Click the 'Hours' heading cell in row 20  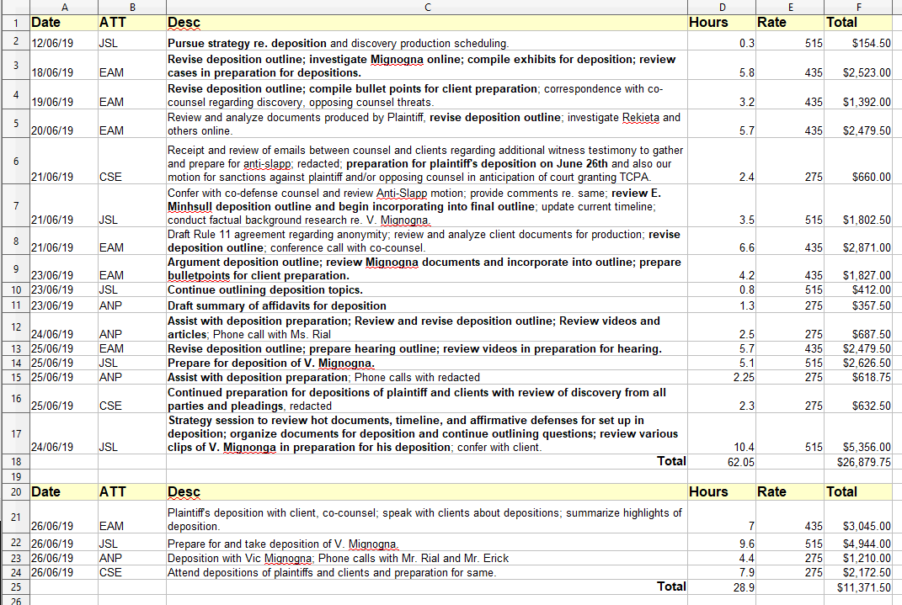[722, 491]
